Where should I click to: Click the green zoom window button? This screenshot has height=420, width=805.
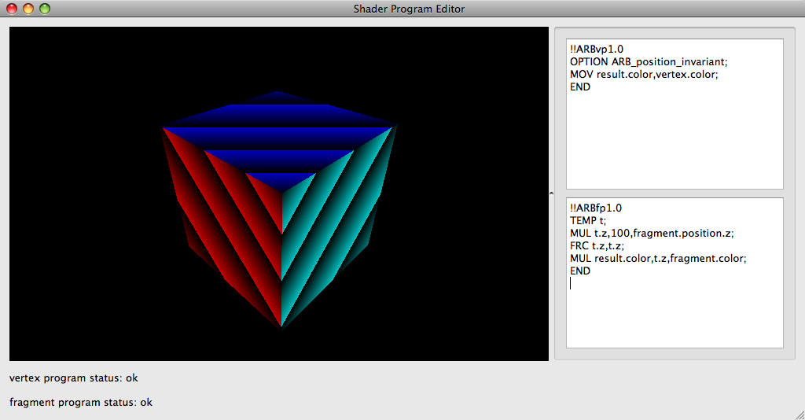click(x=45, y=9)
